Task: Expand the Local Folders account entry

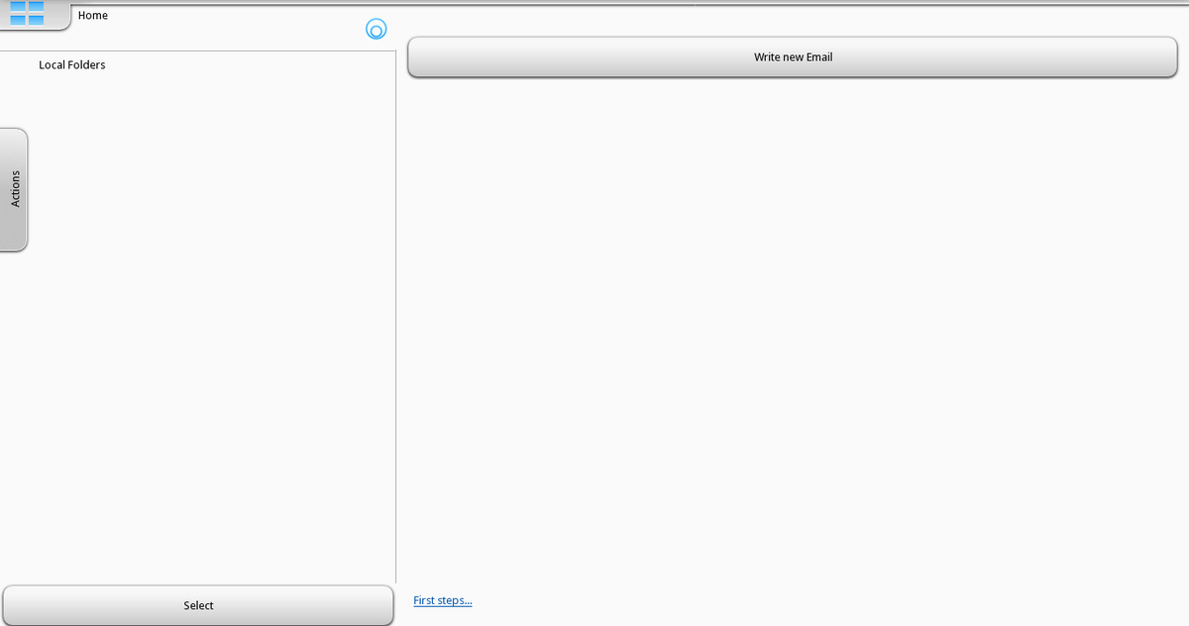Action: tap(72, 65)
